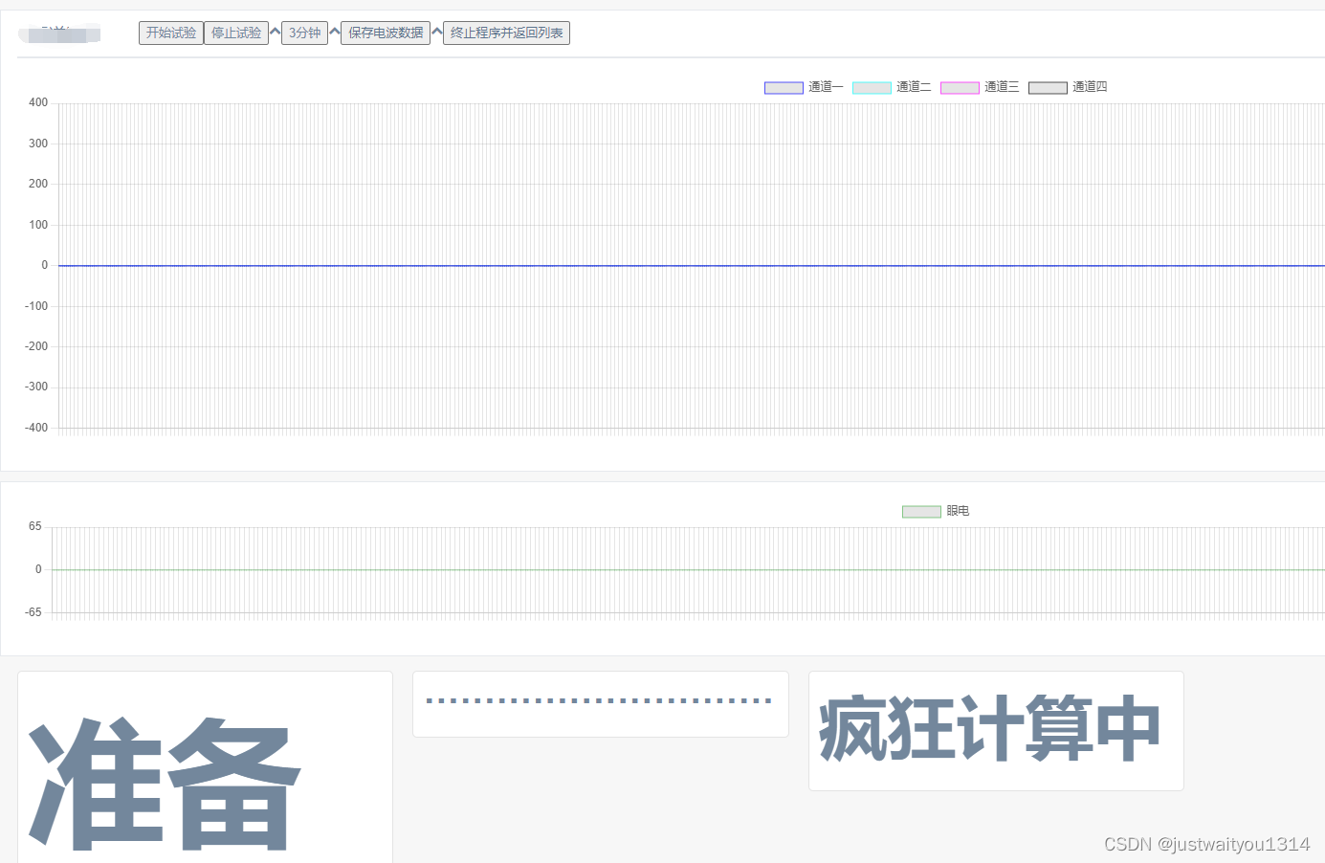Stop the test with 停止试验

click(x=236, y=33)
